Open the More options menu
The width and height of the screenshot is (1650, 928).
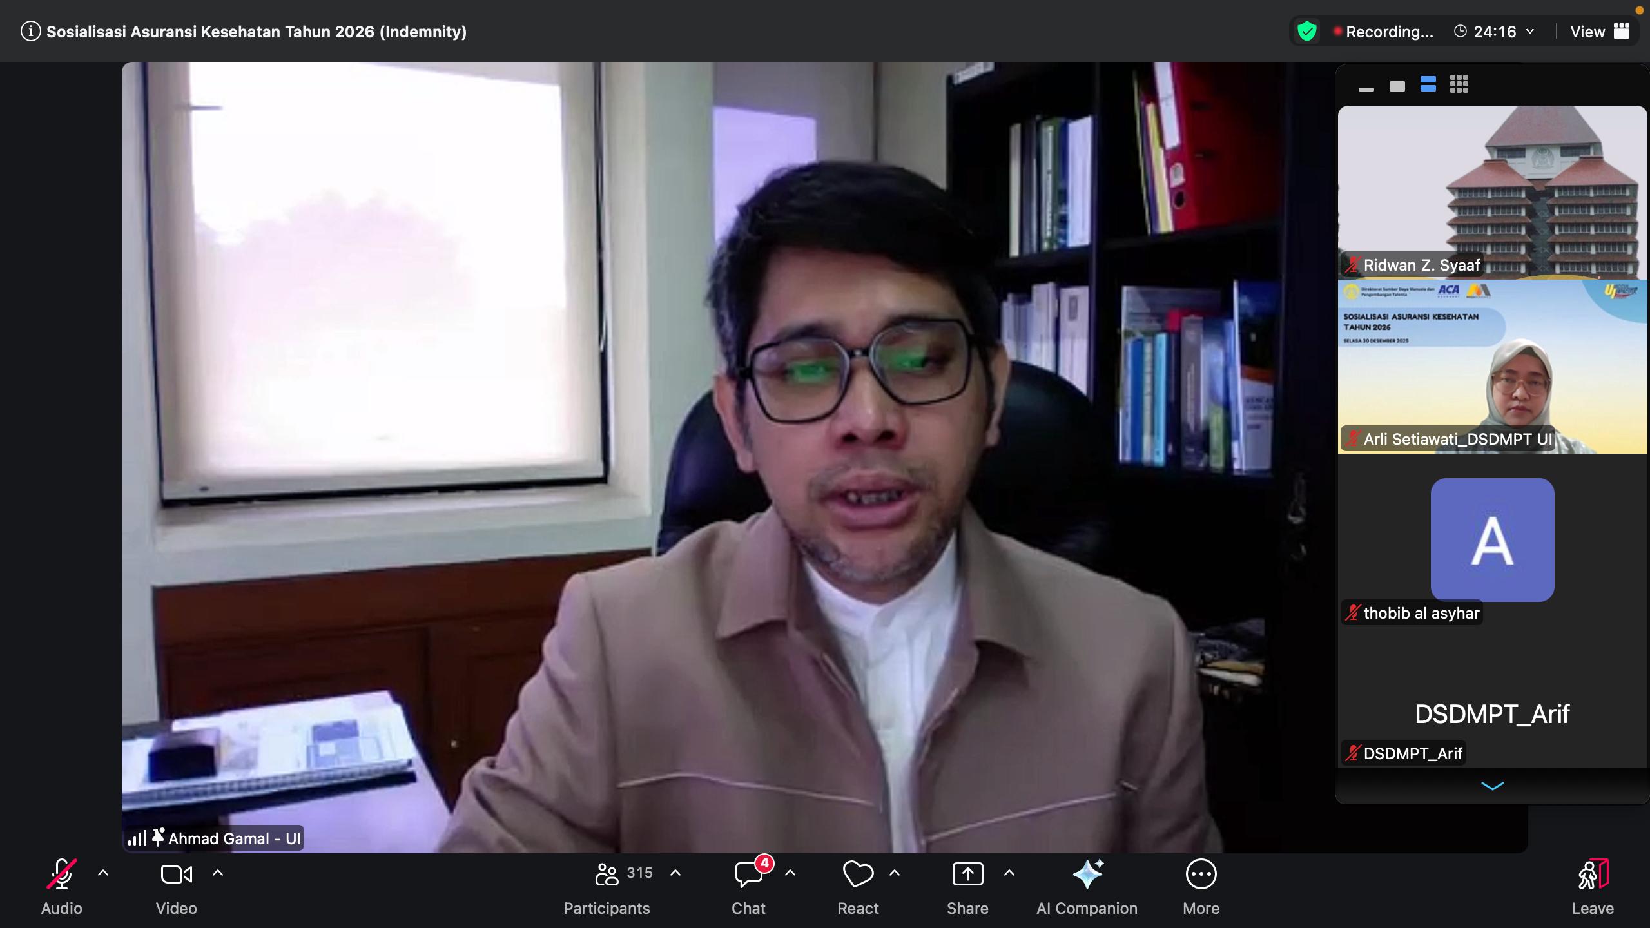pos(1201,875)
